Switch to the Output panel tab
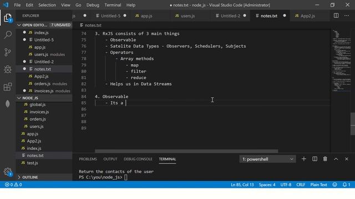355x199 pixels. click(110, 159)
